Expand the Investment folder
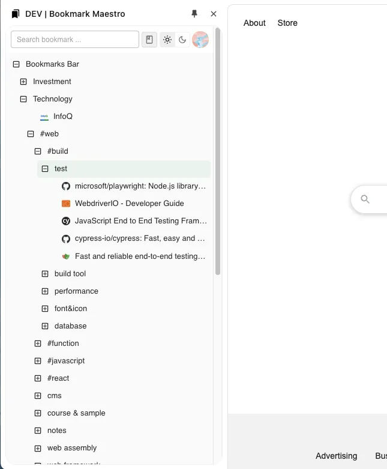The height and width of the screenshot is (469, 387). 23,81
